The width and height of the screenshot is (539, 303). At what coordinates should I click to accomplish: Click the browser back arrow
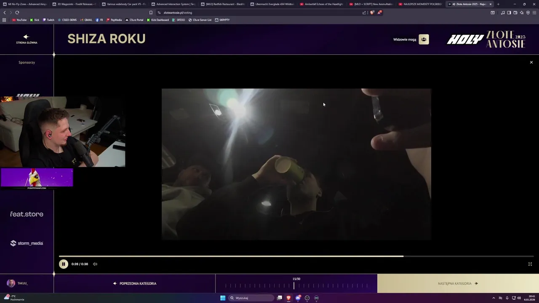pos(5,13)
